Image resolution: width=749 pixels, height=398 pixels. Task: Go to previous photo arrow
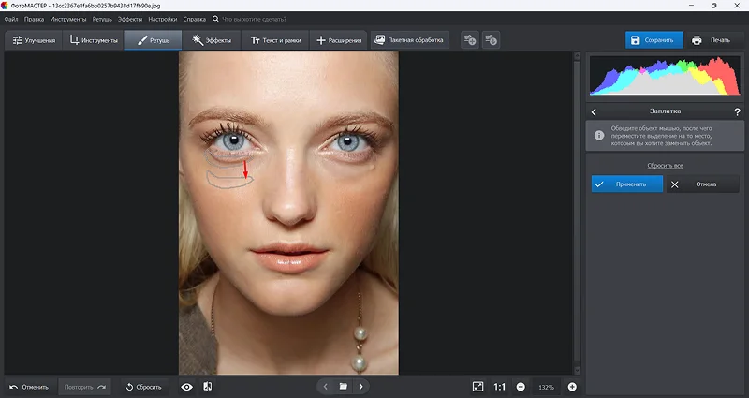(x=325, y=387)
